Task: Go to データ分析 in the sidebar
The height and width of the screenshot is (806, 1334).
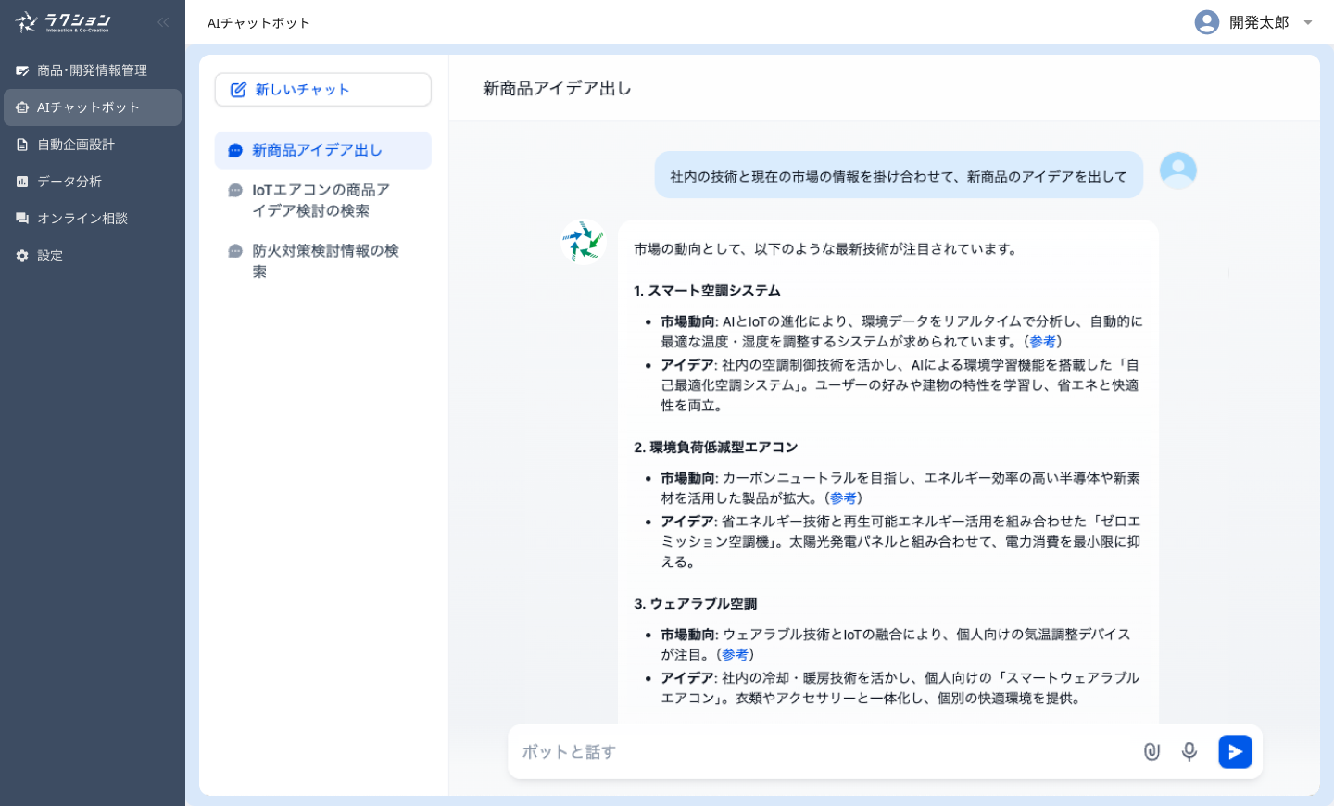Action: click(93, 182)
